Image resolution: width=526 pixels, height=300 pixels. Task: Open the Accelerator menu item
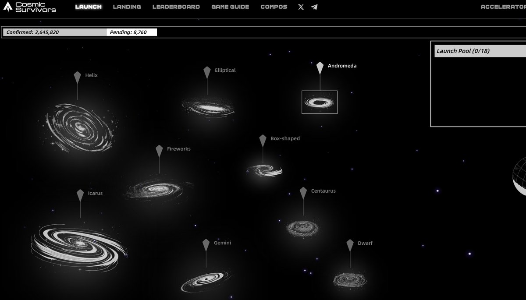503,7
